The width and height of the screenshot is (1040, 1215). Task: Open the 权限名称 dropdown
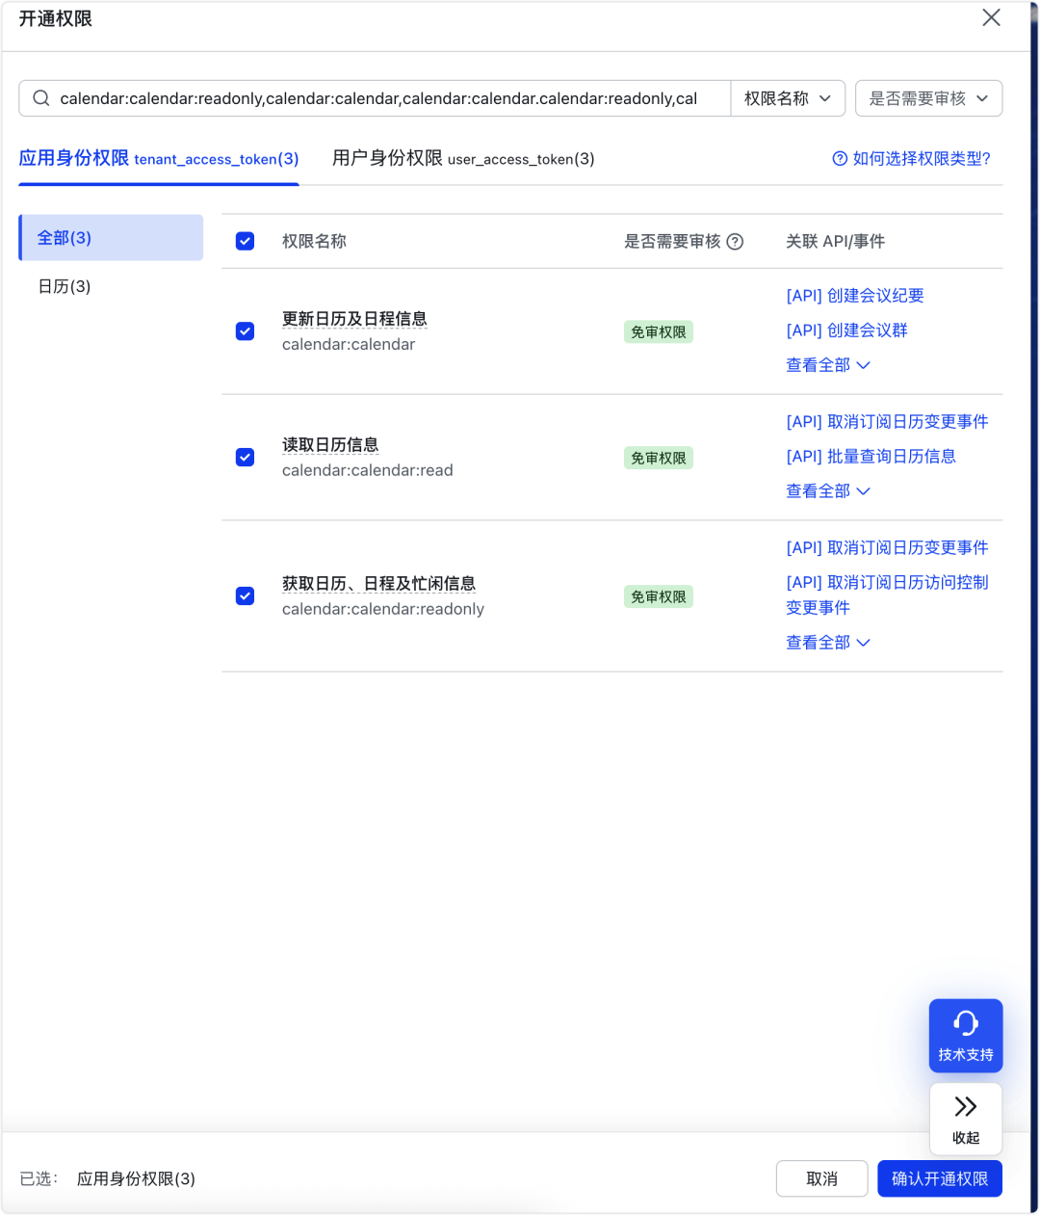[x=788, y=97]
